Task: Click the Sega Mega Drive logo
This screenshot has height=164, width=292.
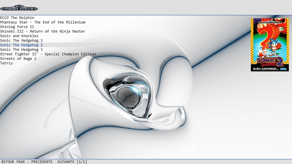Action: 19,8
